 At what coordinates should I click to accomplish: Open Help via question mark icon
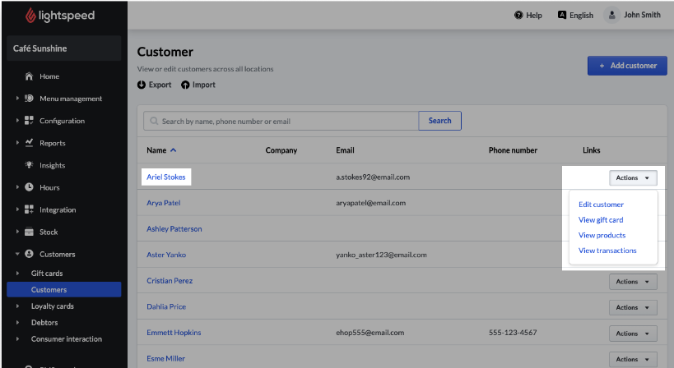click(x=518, y=15)
